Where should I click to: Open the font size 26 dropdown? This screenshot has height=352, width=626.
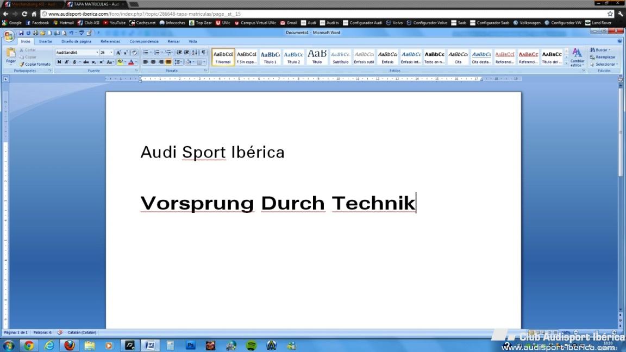111,52
